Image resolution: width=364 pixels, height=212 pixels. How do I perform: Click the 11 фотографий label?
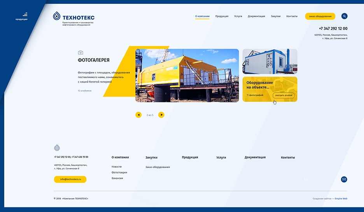[x=255, y=95]
